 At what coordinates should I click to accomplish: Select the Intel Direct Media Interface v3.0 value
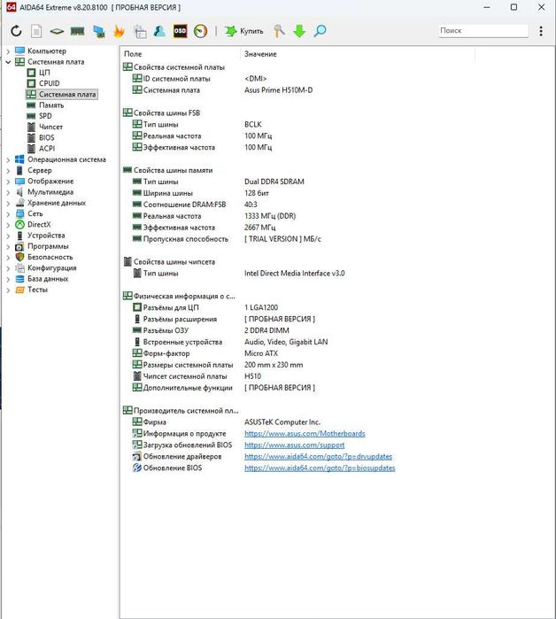pos(294,273)
